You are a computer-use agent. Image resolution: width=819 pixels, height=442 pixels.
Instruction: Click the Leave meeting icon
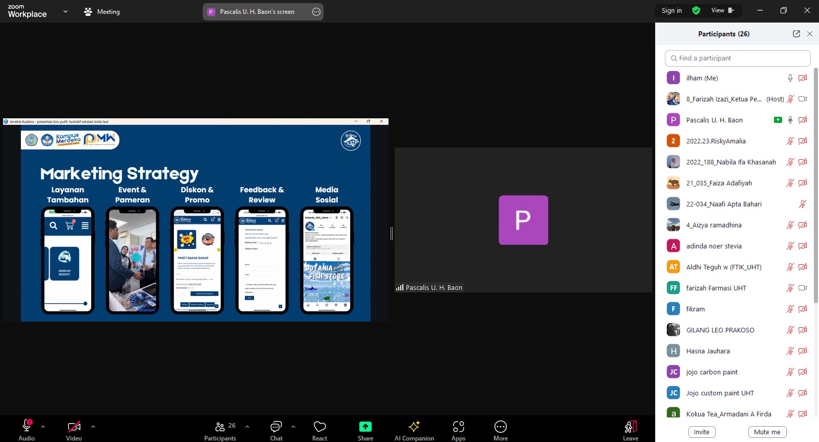[x=630, y=427]
